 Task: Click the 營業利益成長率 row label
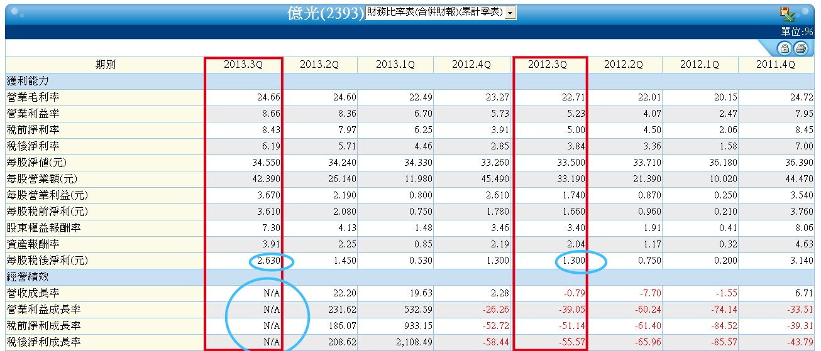[43, 310]
